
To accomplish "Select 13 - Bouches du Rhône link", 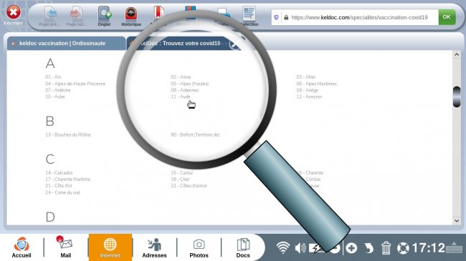I will point(68,134).
